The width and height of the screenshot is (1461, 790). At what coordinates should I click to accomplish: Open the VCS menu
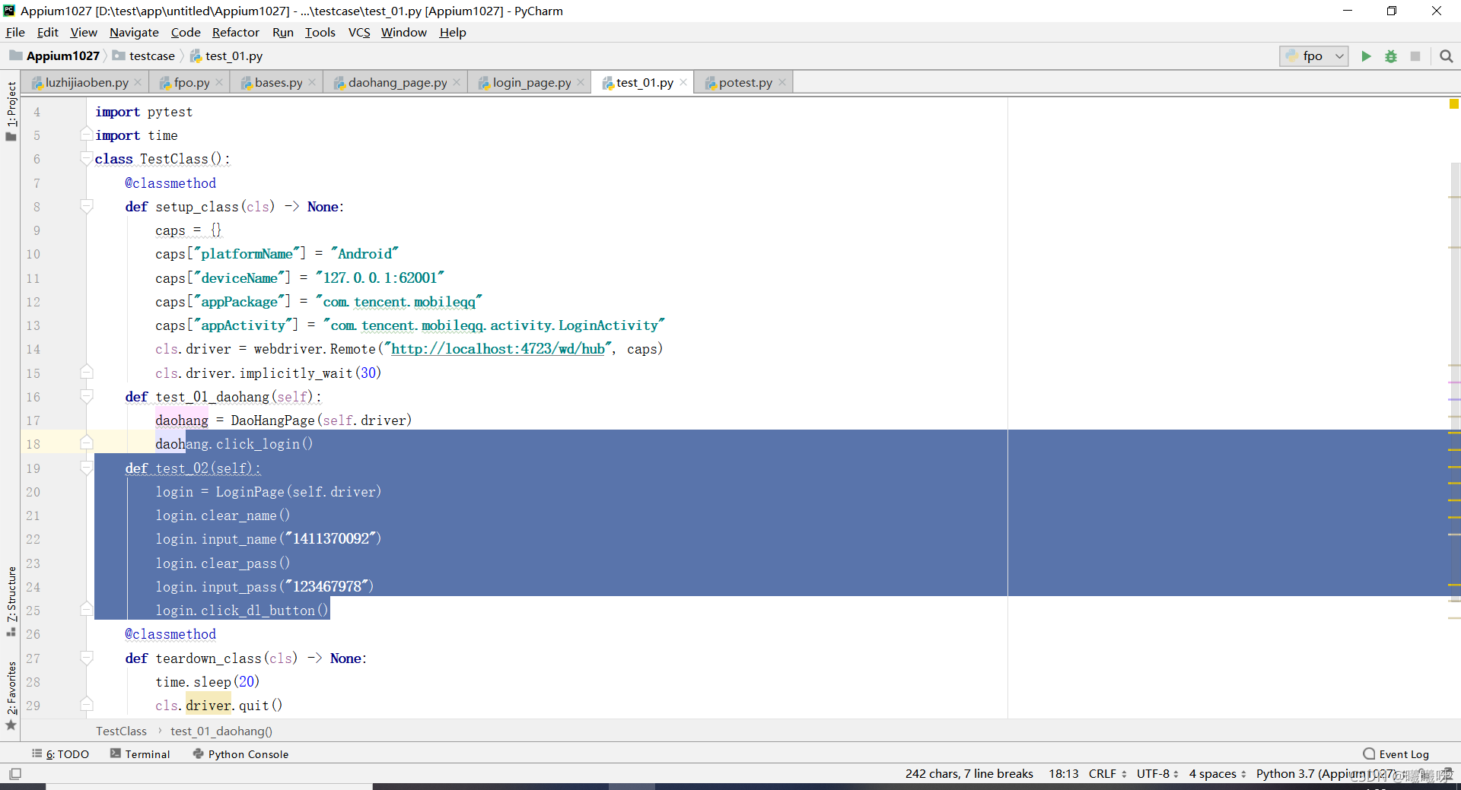pyautogui.click(x=359, y=32)
